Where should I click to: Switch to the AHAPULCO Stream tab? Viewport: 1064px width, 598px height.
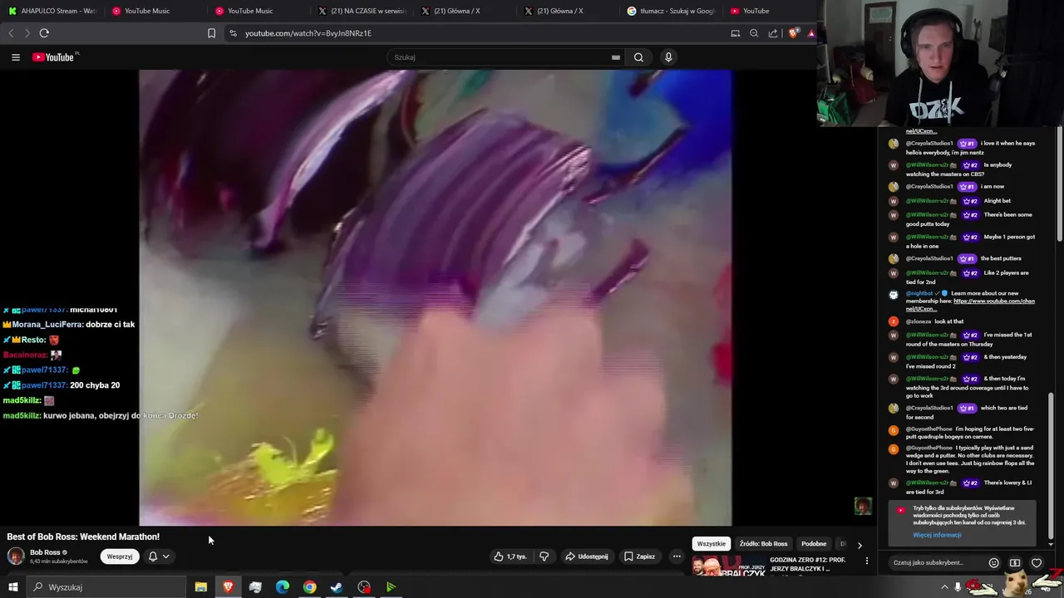[x=52, y=11]
